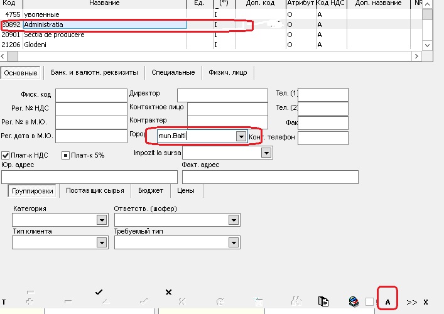Click the binoculars search icon
This screenshot has width=444, height=314.
(296, 301)
